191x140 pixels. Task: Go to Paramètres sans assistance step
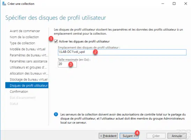[x=29, y=61]
